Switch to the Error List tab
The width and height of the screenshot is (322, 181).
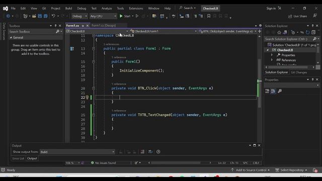coord(18,158)
